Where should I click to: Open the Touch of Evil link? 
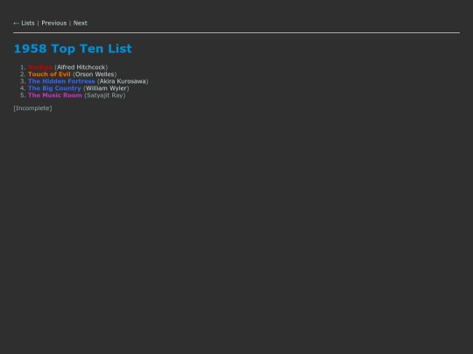pyautogui.click(x=49, y=74)
